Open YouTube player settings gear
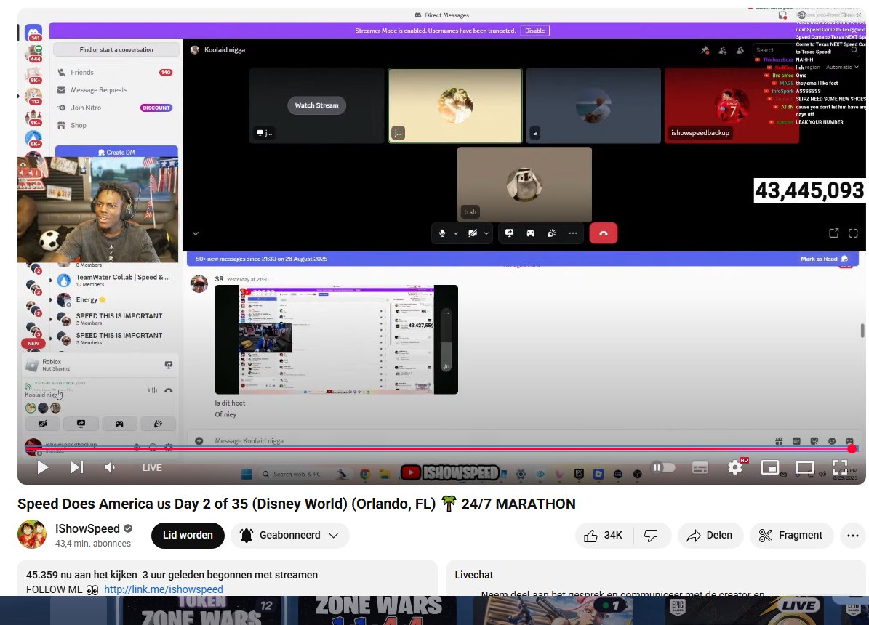869x625 pixels. click(x=735, y=467)
